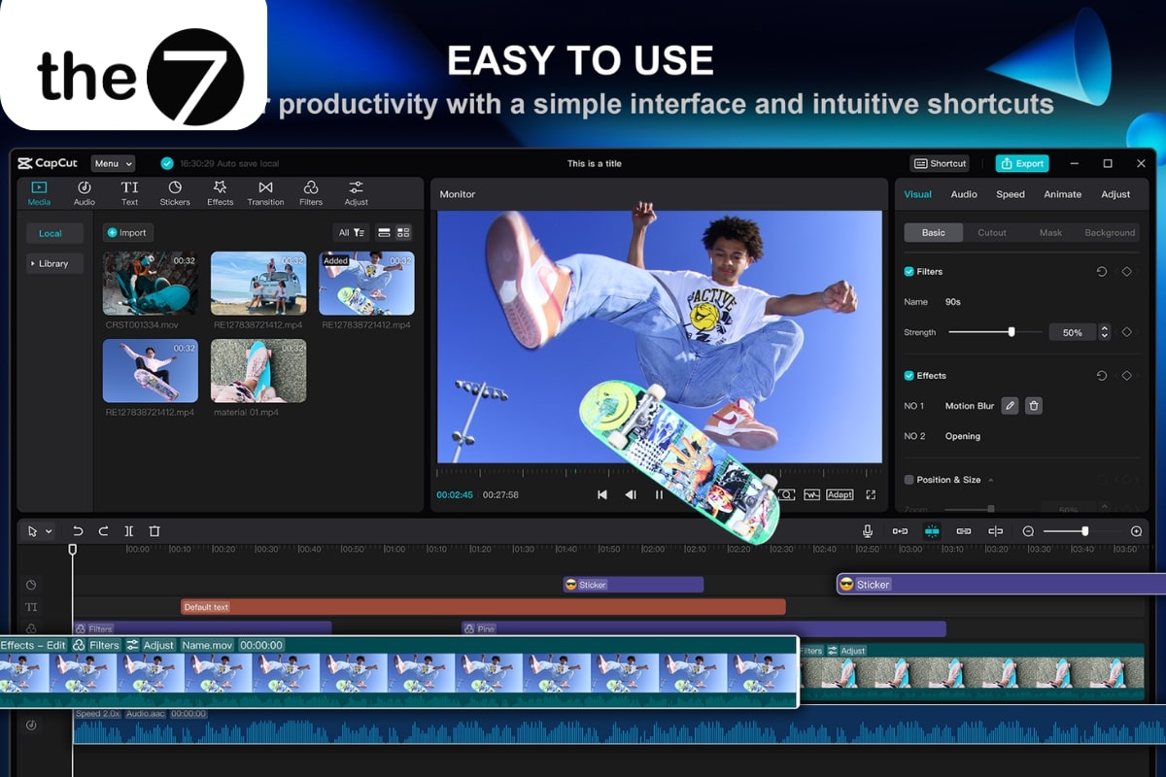Screen dimensions: 1166x777
Task: Click the filter Strength slider handle
Action: tap(1012, 332)
